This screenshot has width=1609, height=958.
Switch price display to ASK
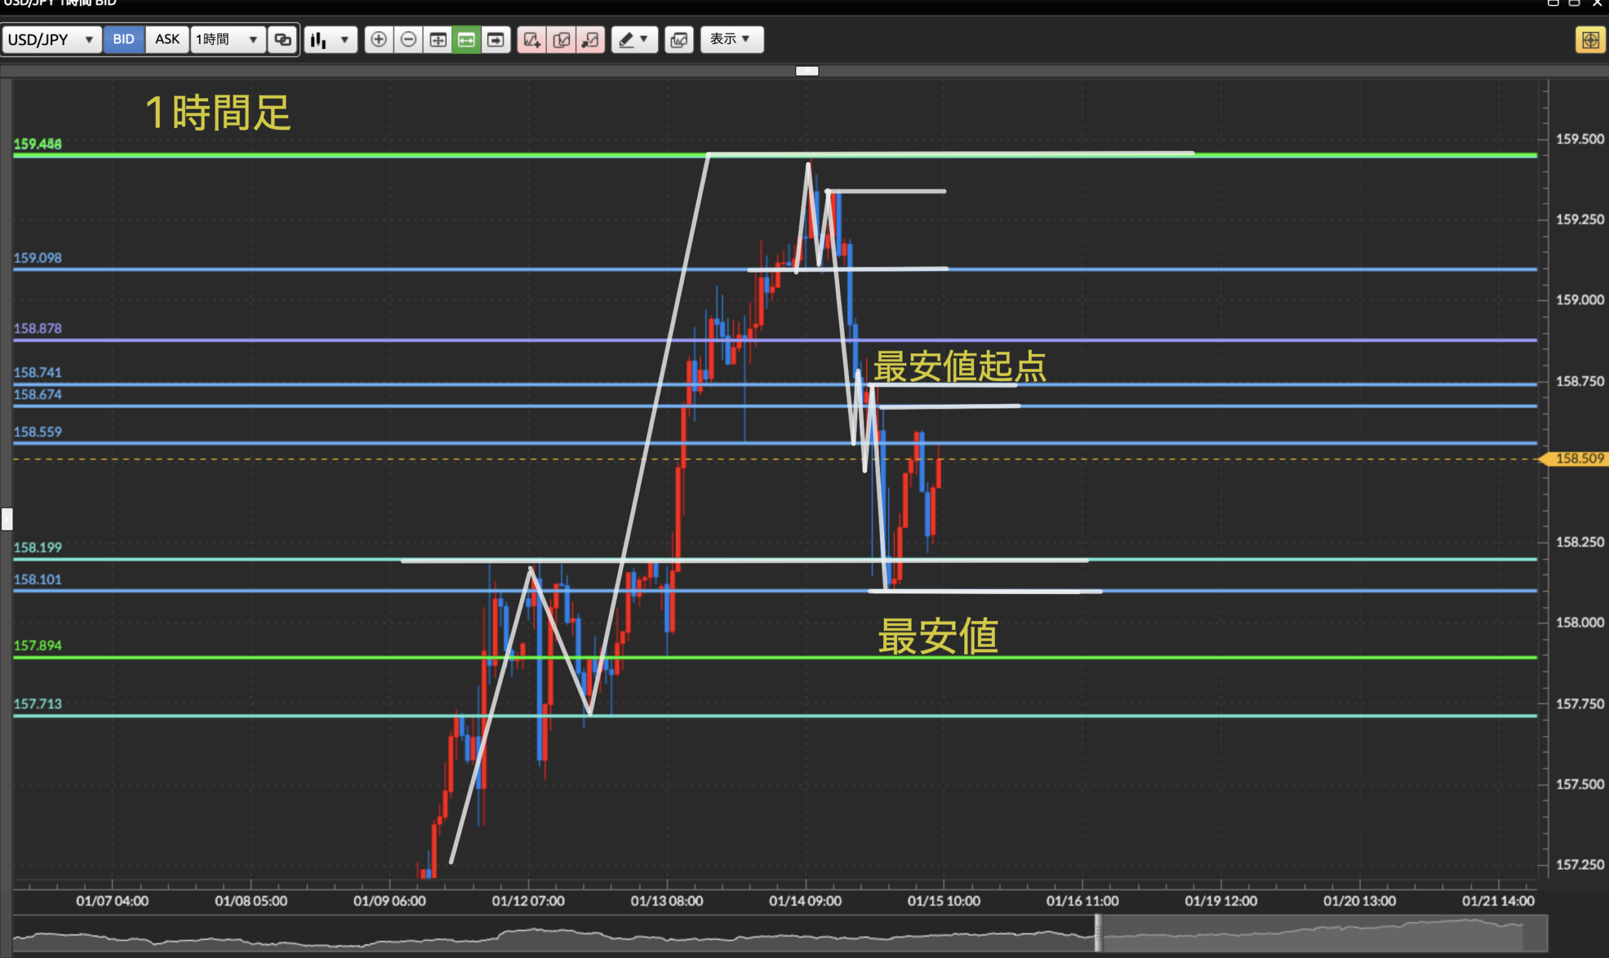(x=167, y=40)
